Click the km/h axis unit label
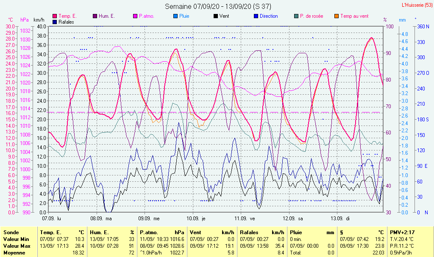 pyautogui.click(x=39, y=20)
